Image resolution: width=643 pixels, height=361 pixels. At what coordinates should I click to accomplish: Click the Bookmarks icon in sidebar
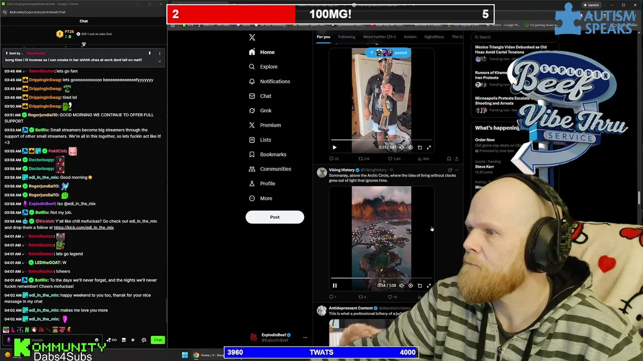tap(252, 154)
